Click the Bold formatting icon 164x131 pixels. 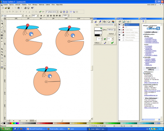41,16
